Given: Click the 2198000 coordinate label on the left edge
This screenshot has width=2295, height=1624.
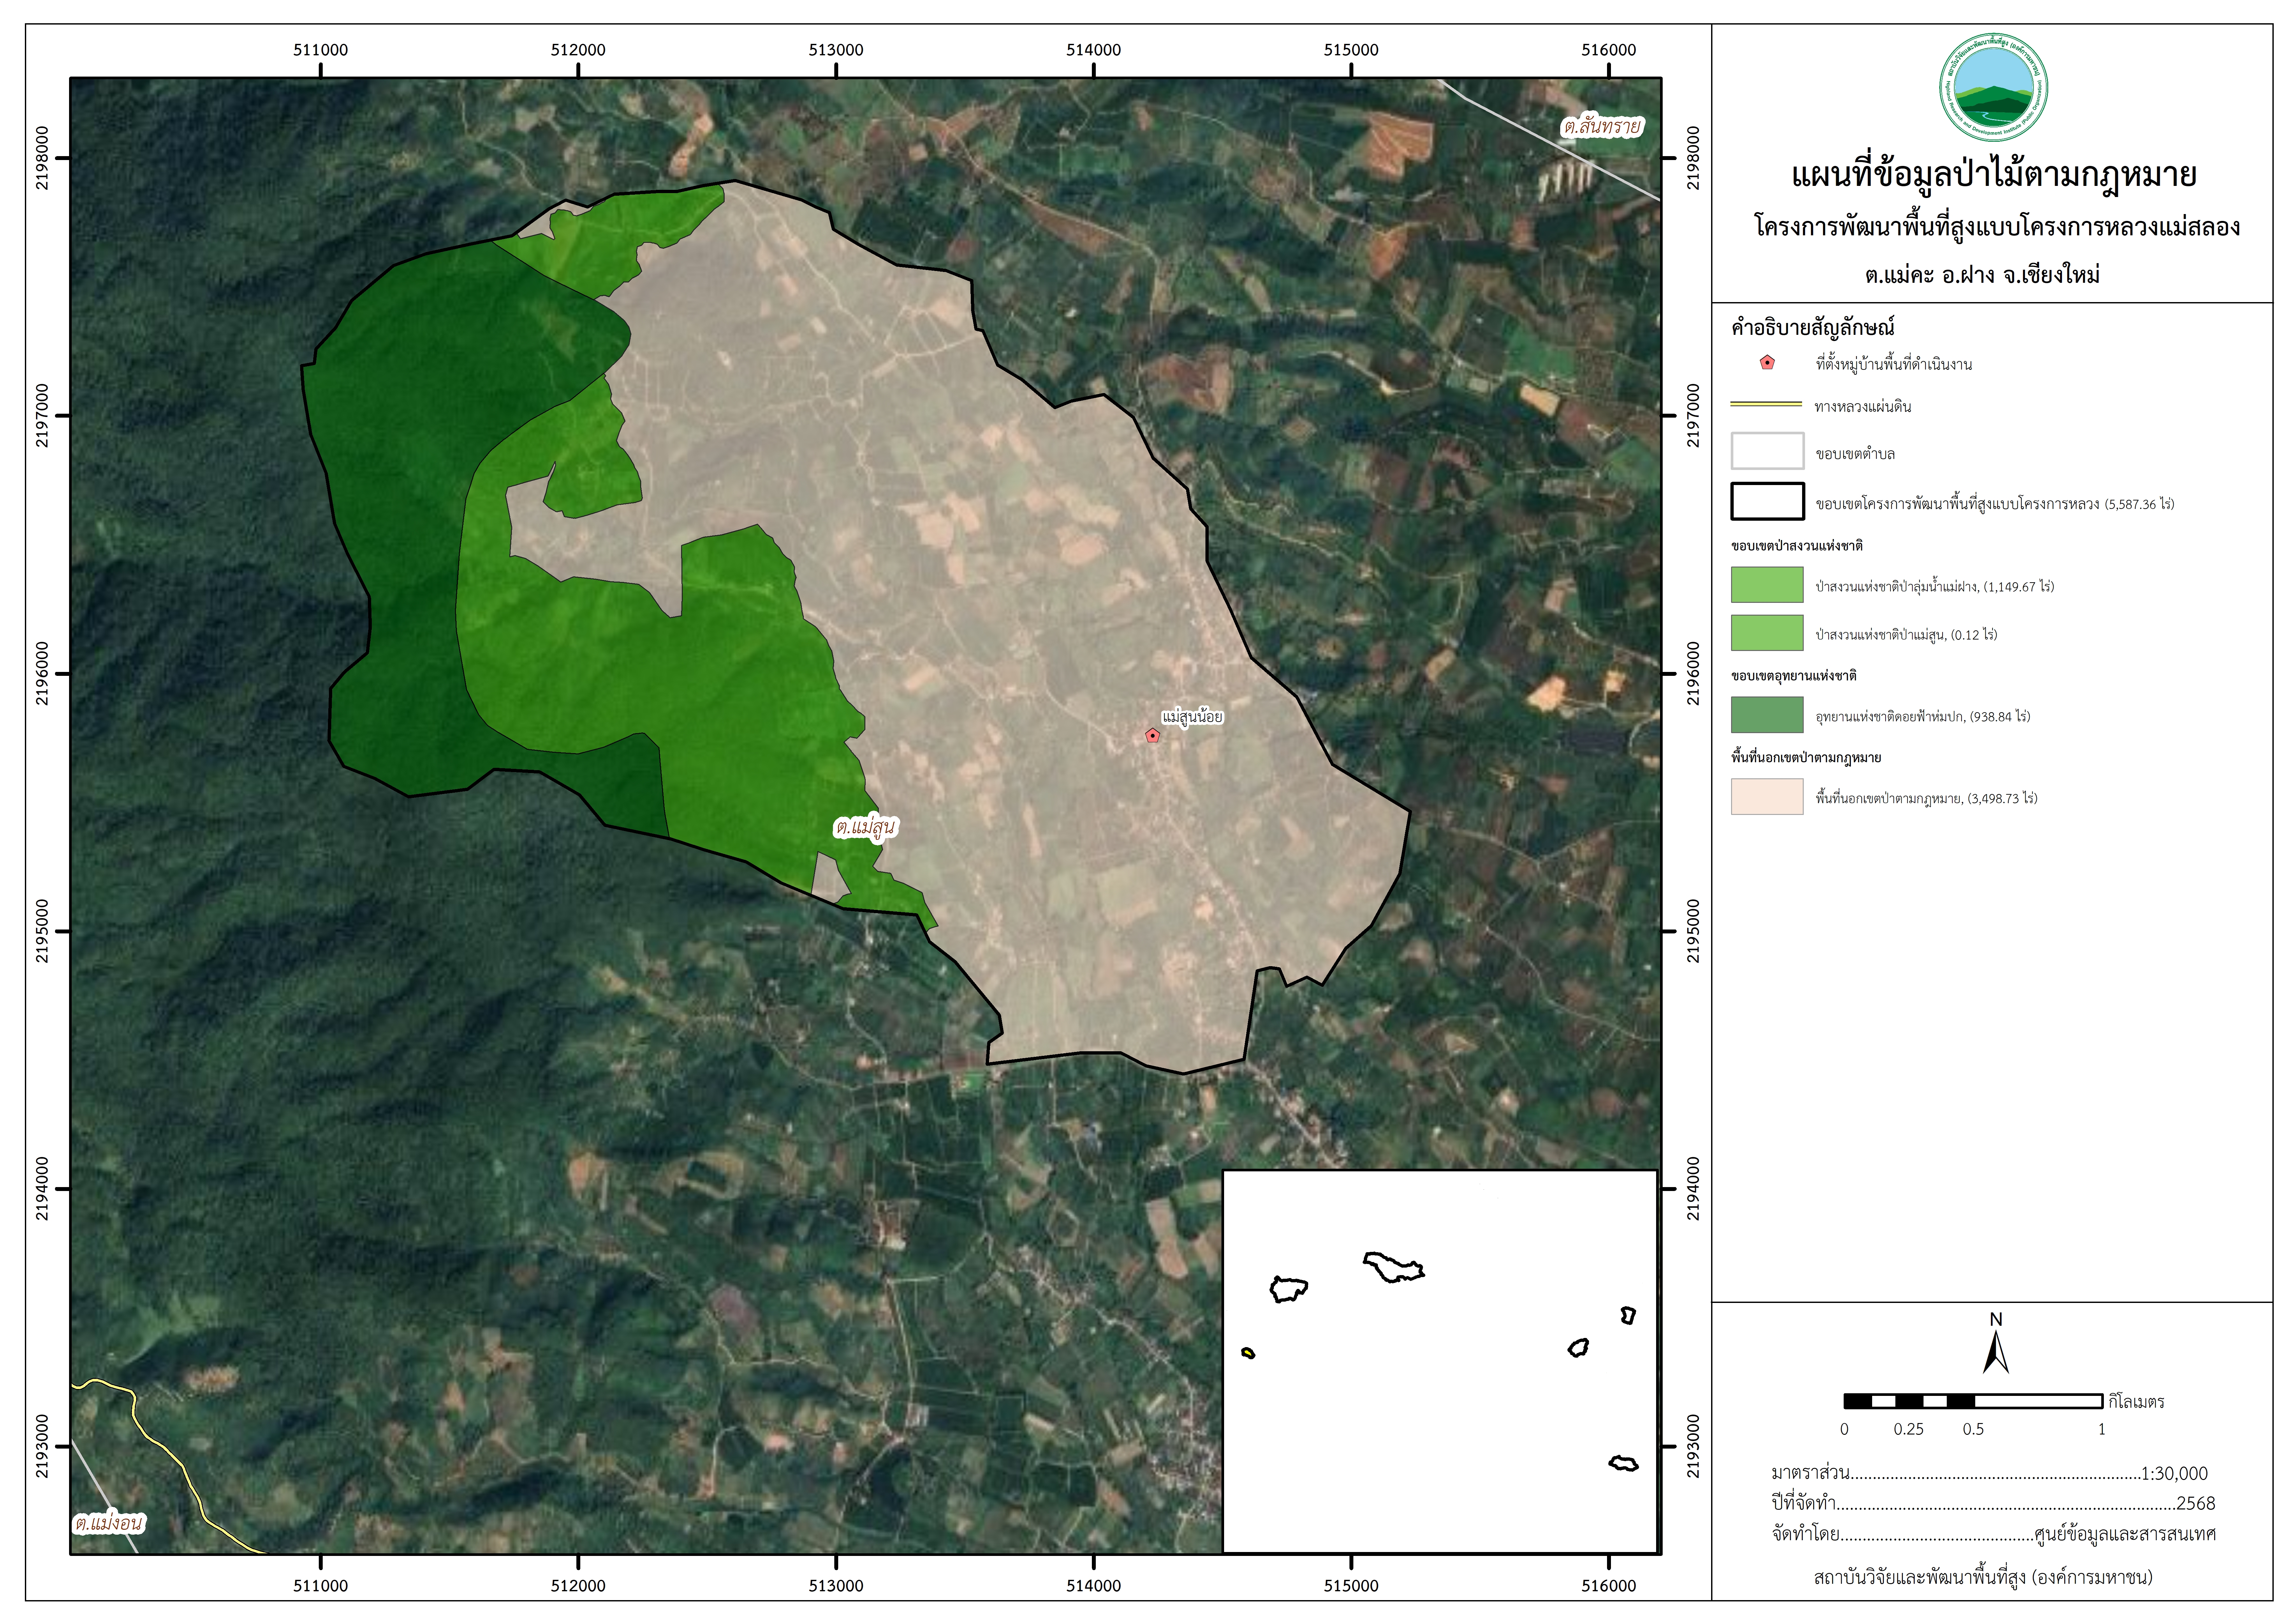Looking at the screenshot, I should coord(42,158).
